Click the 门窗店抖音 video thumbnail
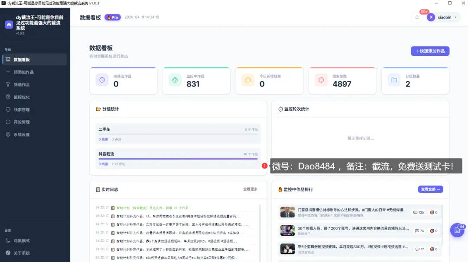Screen dimensions: 468x262 [x=288, y=212]
